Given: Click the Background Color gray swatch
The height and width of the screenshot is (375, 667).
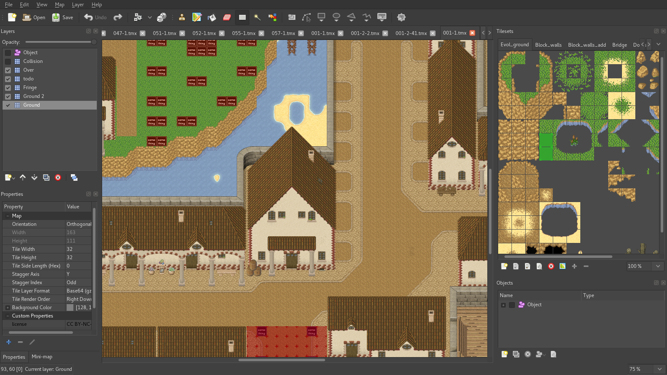Looking at the screenshot, I should pyautogui.click(x=70, y=307).
